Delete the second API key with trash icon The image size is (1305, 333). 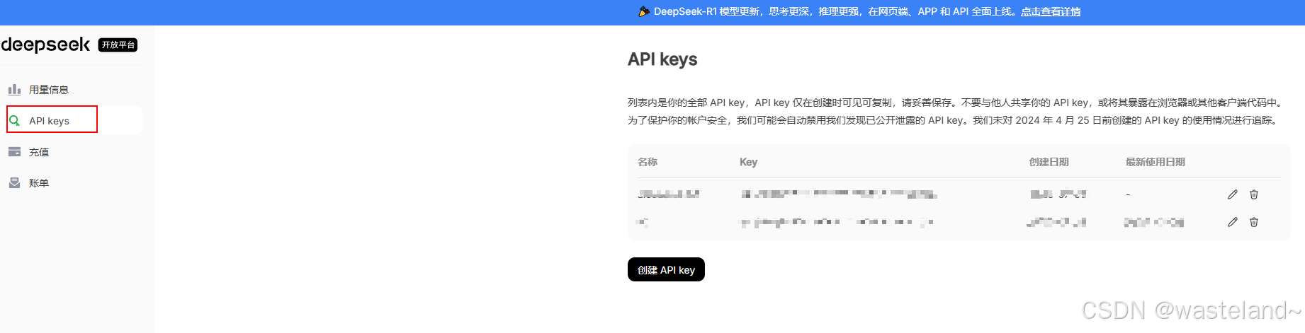[1254, 222]
